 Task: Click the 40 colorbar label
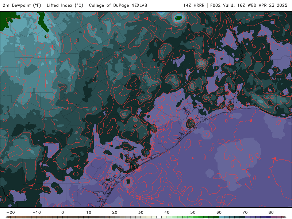tap(167, 212)
